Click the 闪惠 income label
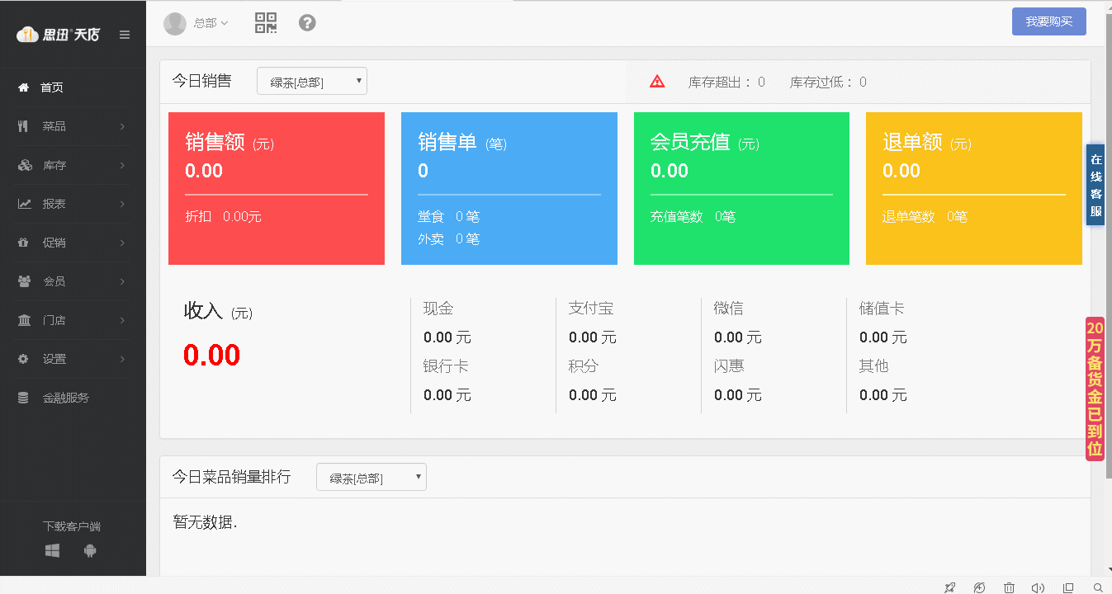Viewport: 1112px width, 594px height. [x=728, y=366]
